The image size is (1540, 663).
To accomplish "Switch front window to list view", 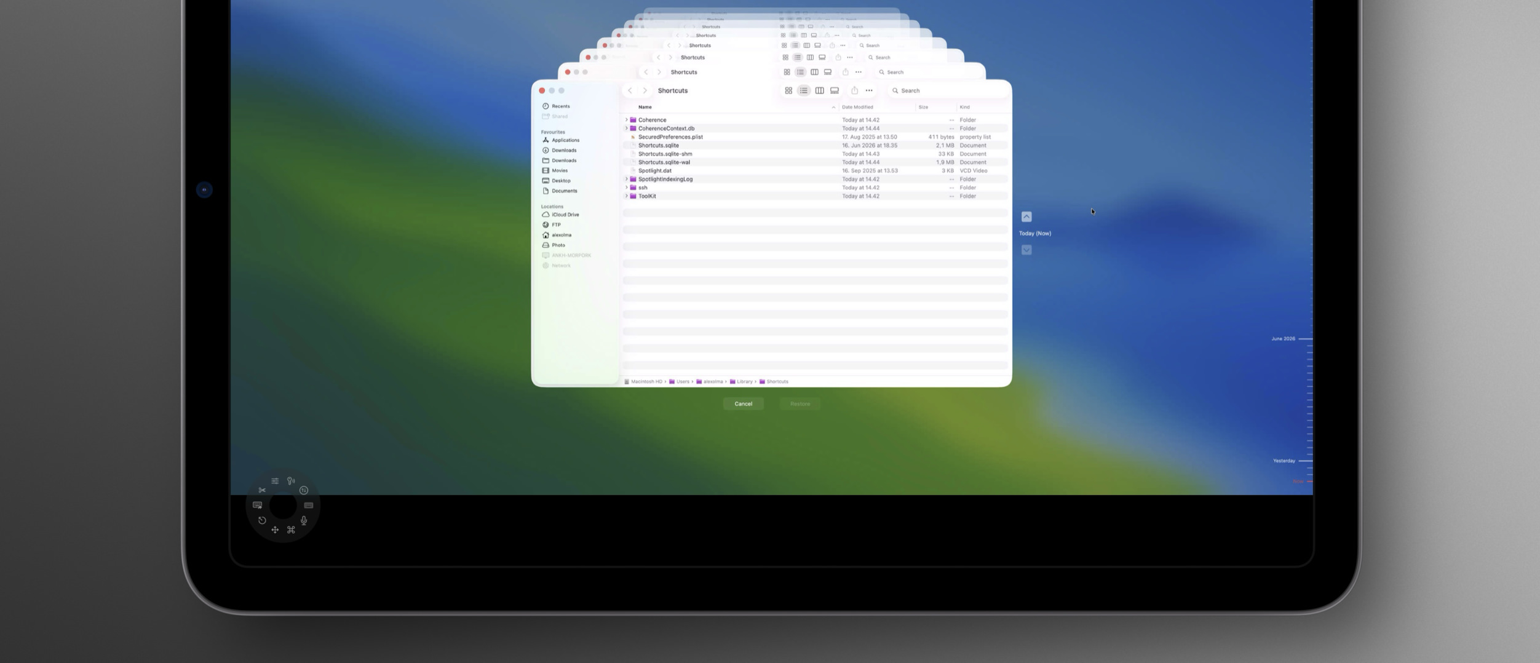I will coord(804,90).
